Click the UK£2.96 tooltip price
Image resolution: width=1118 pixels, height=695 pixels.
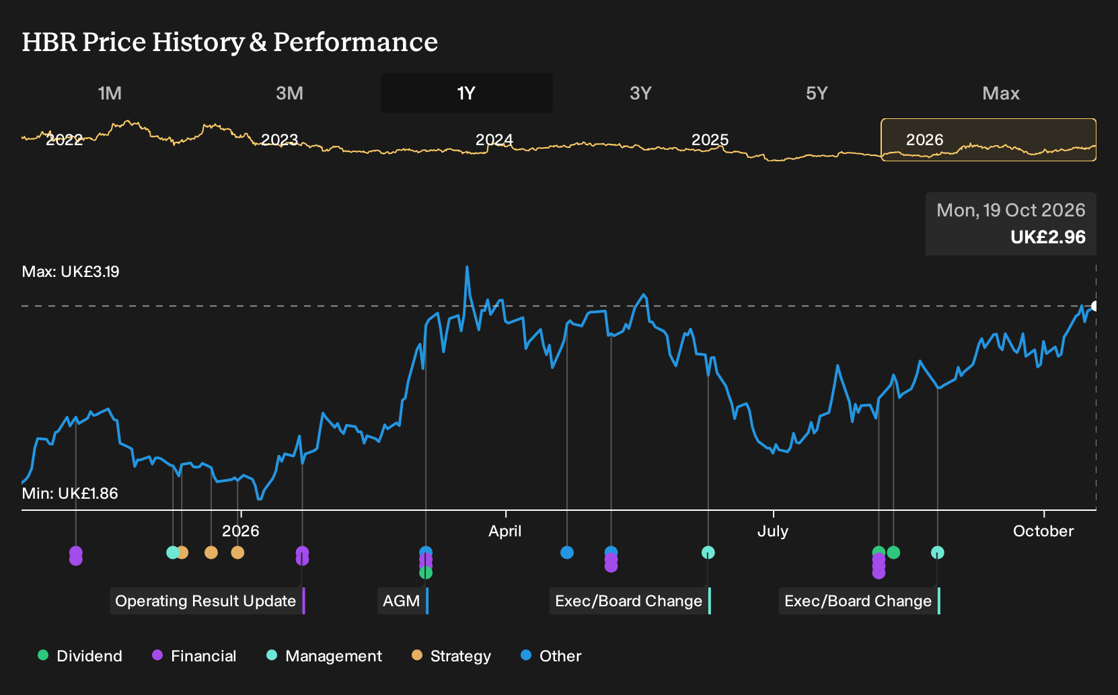pyautogui.click(x=1048, y=237)
